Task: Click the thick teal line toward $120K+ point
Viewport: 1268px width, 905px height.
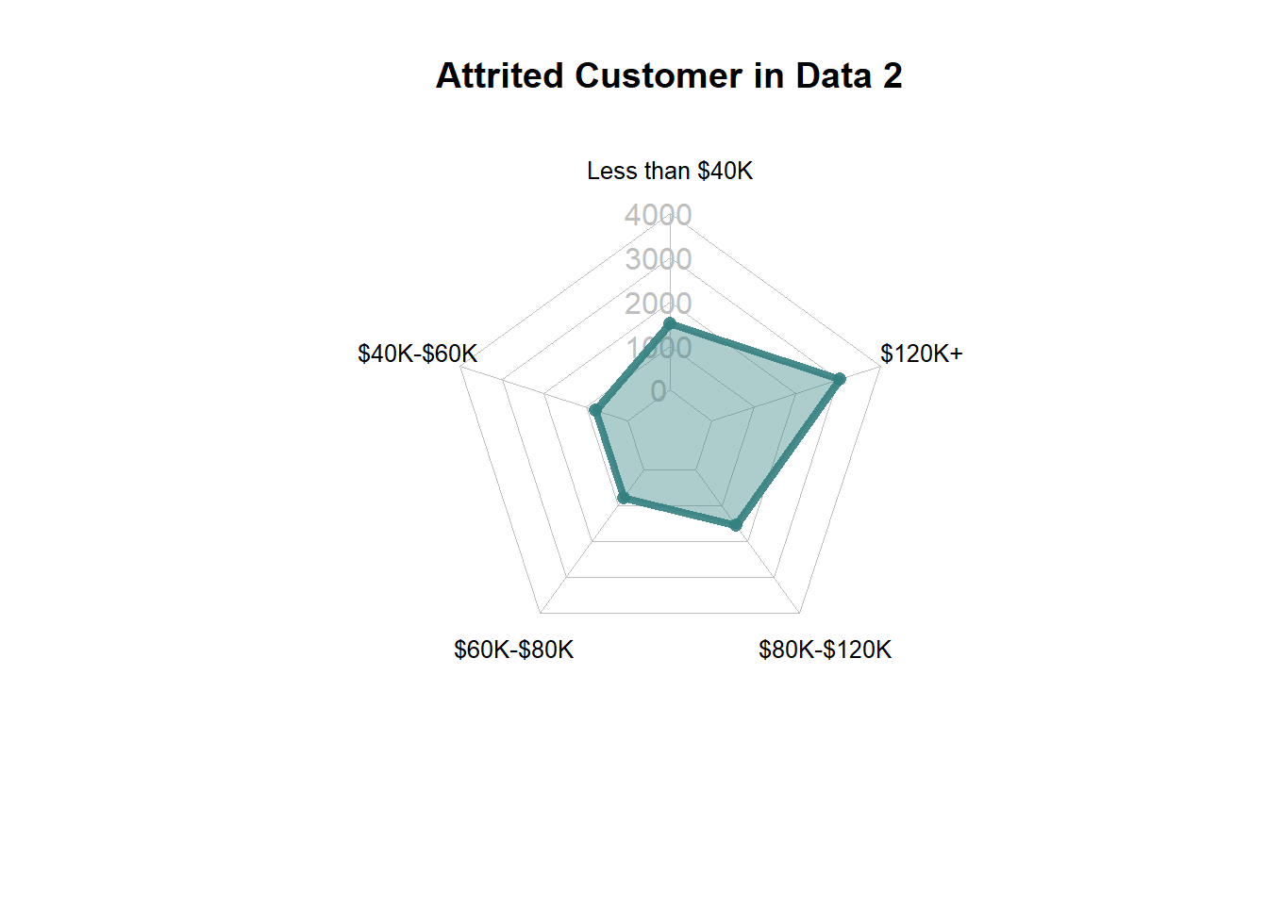Action: 755,352
